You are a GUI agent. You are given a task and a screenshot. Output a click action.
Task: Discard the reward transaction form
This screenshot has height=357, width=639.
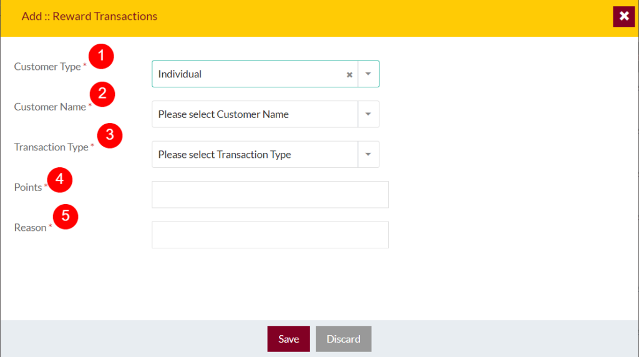coord(344,339)
